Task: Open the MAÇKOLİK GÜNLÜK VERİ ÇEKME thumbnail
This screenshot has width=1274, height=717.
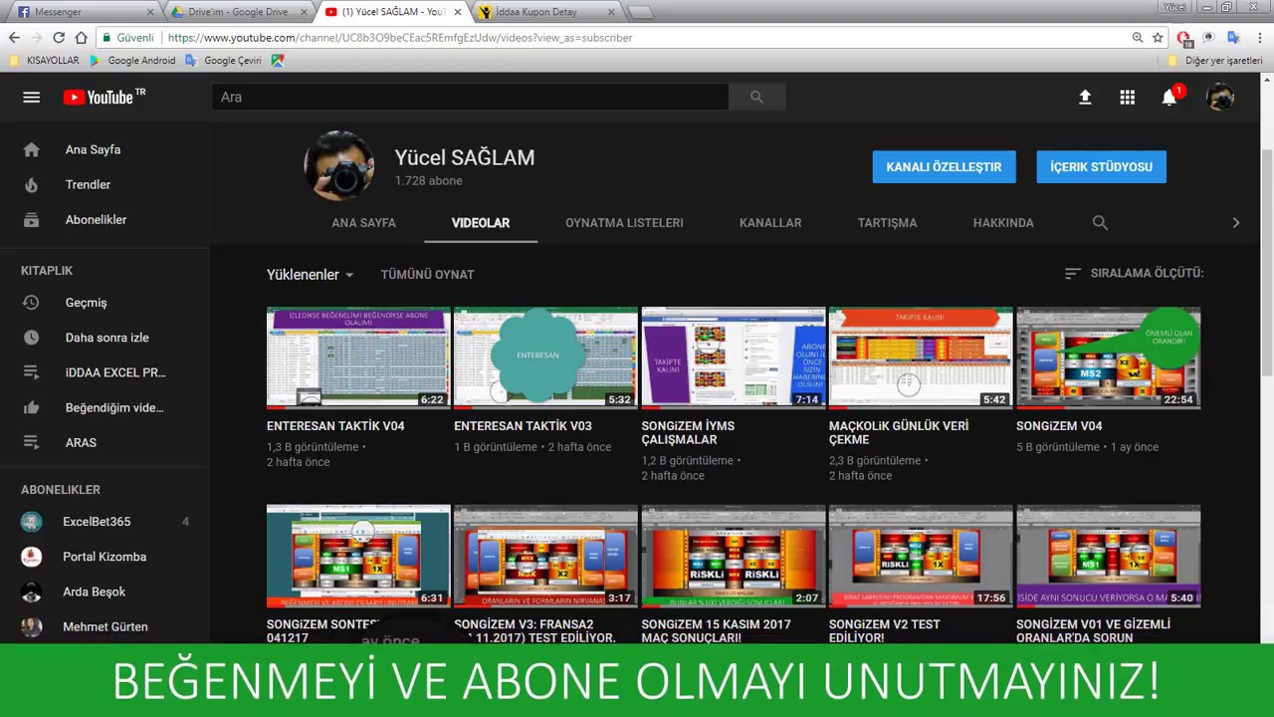Action: (x=921, y=358)
